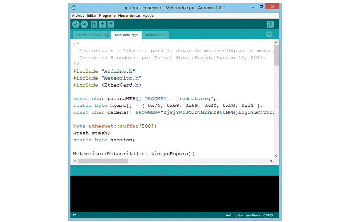
Task: Create a new sketch file icon
Action: [94, 24]
